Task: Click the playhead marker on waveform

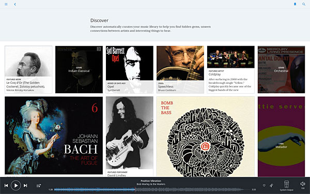Action: click(x=135, y=190)
